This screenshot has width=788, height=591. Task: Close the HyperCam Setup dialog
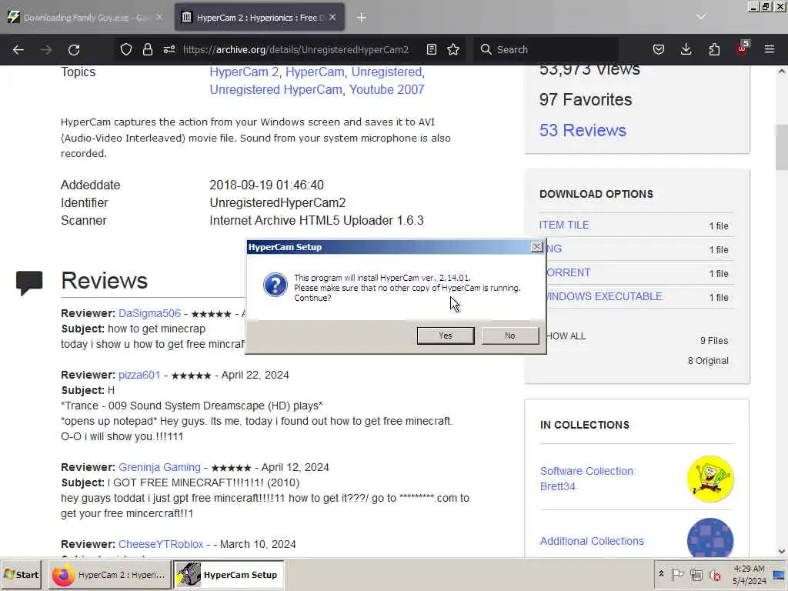pyautogui.click(x=536, y=247)
